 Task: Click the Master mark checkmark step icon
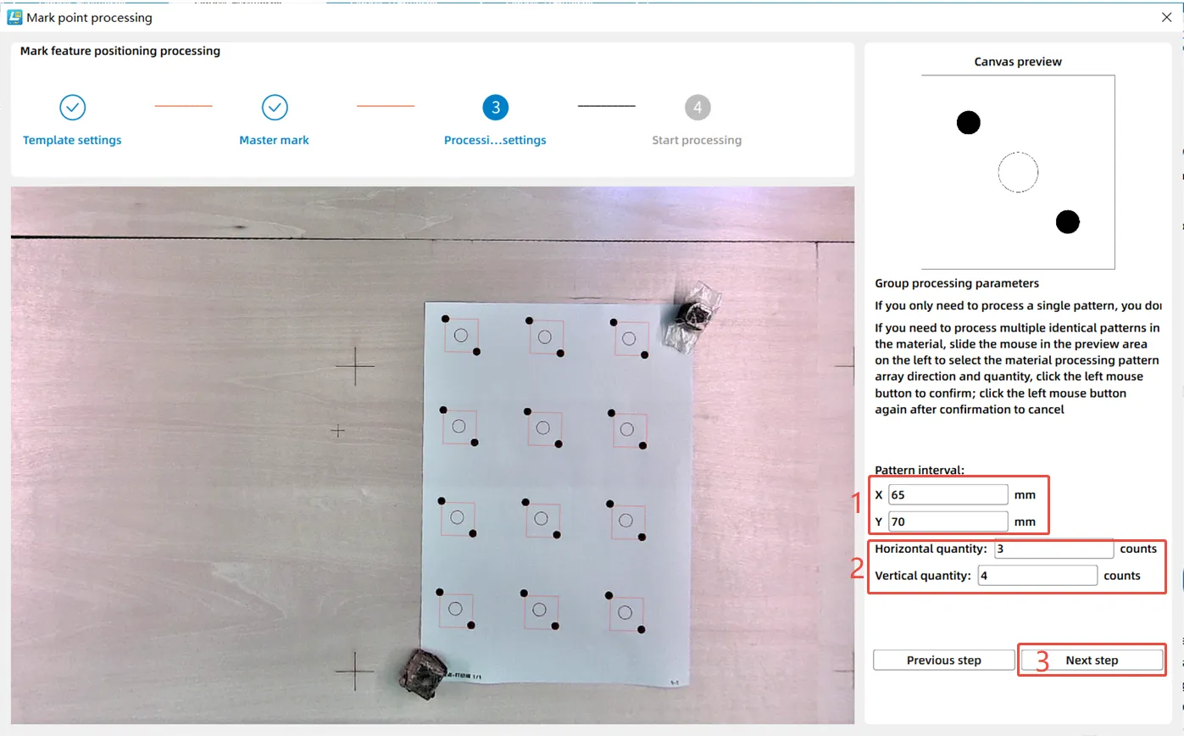(x=275, y=108)
